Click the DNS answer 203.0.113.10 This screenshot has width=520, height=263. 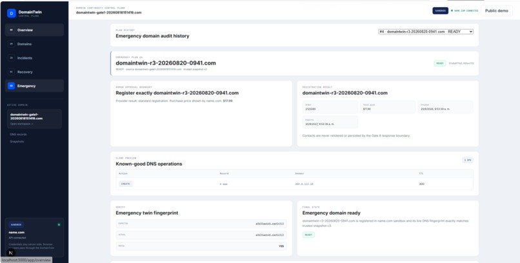pos(304,184)
